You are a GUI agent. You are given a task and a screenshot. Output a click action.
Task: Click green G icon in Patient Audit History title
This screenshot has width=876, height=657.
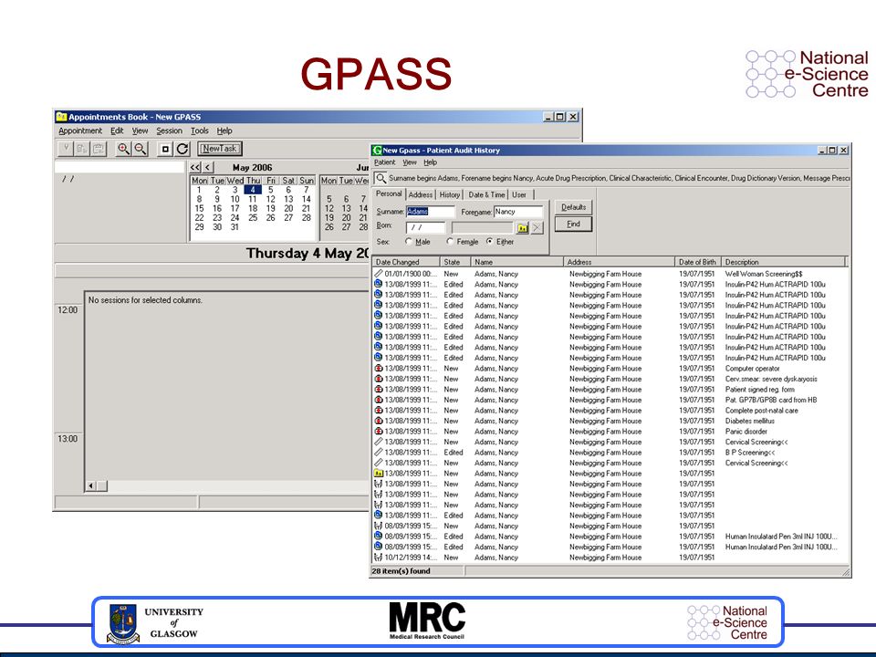(x=377, y=151)
